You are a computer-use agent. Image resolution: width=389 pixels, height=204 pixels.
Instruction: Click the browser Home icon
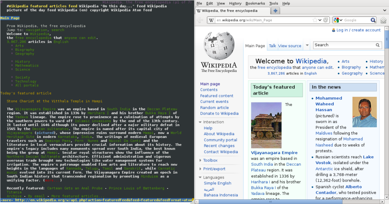point(383,20)
